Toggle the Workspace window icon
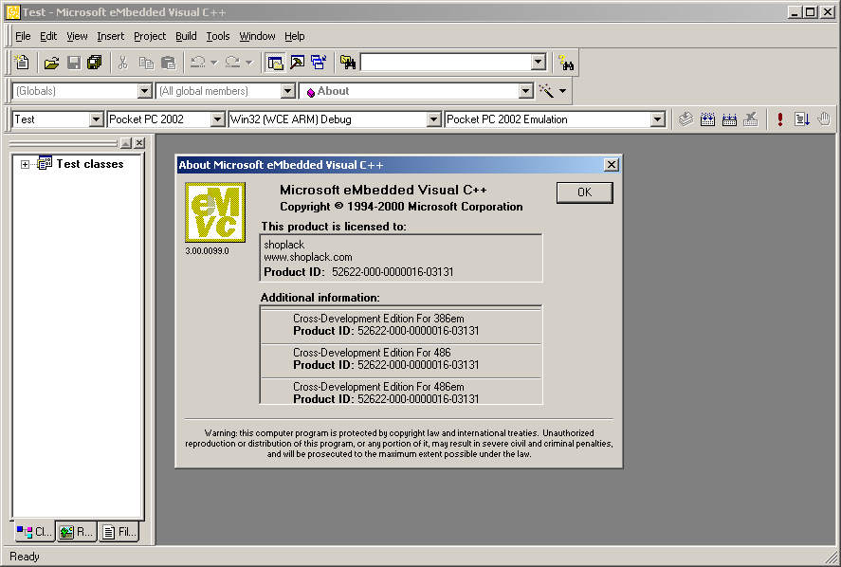This screenshot has width=841, height=567. coord(275,63)
